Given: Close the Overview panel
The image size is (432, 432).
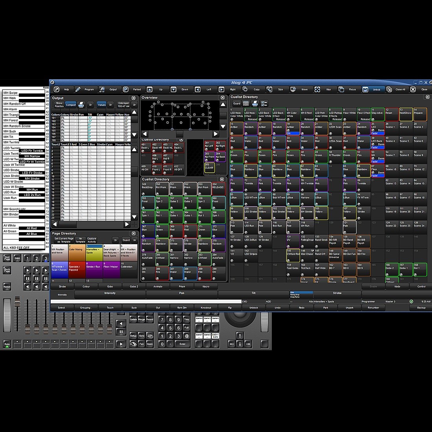Looking at the screenshot, I should pyautogui.click(x=223, y=97).
